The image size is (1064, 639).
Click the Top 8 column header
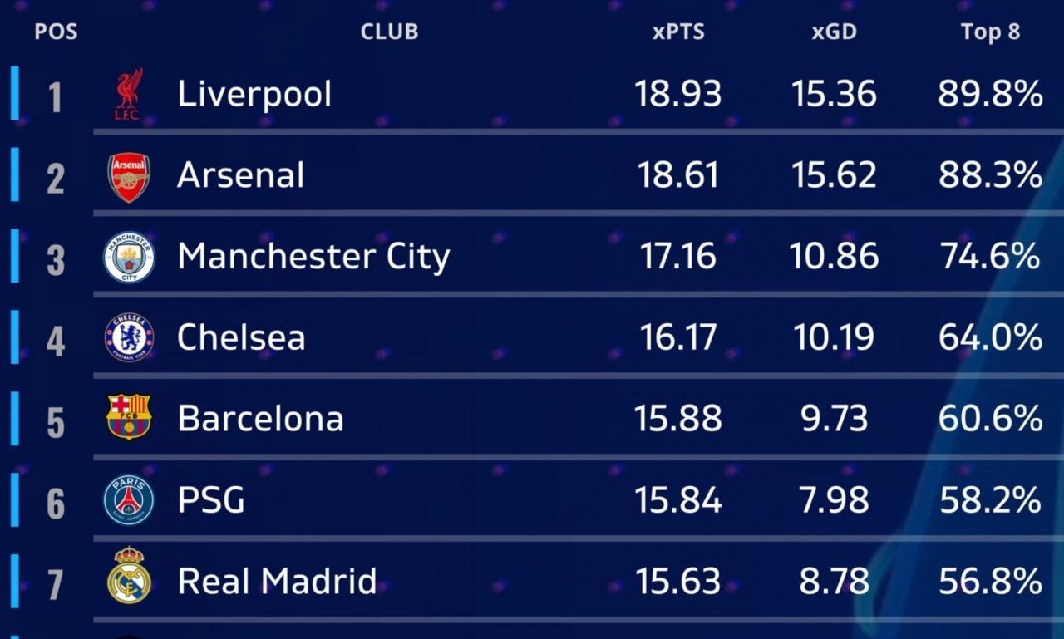[990, 32]
